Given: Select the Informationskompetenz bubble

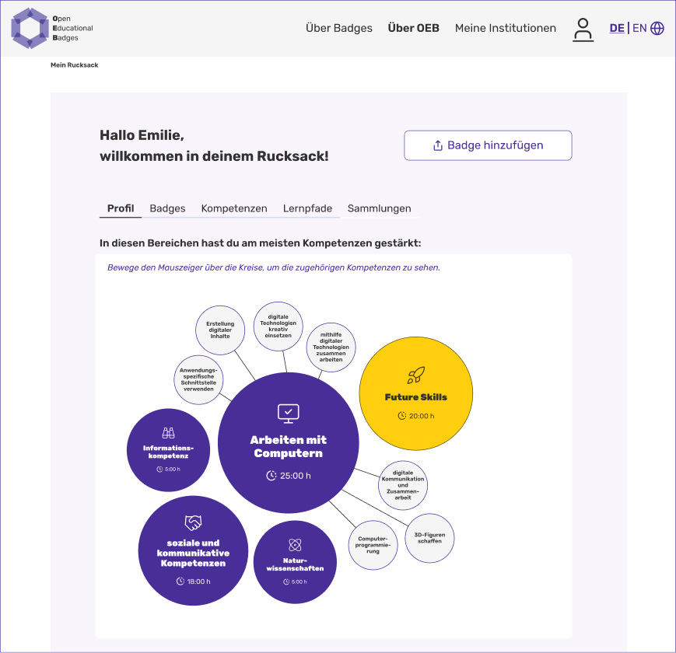Looking at the screenshot, I should coord(168,450).
